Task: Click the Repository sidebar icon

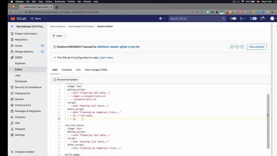Action: coord(12,39)
